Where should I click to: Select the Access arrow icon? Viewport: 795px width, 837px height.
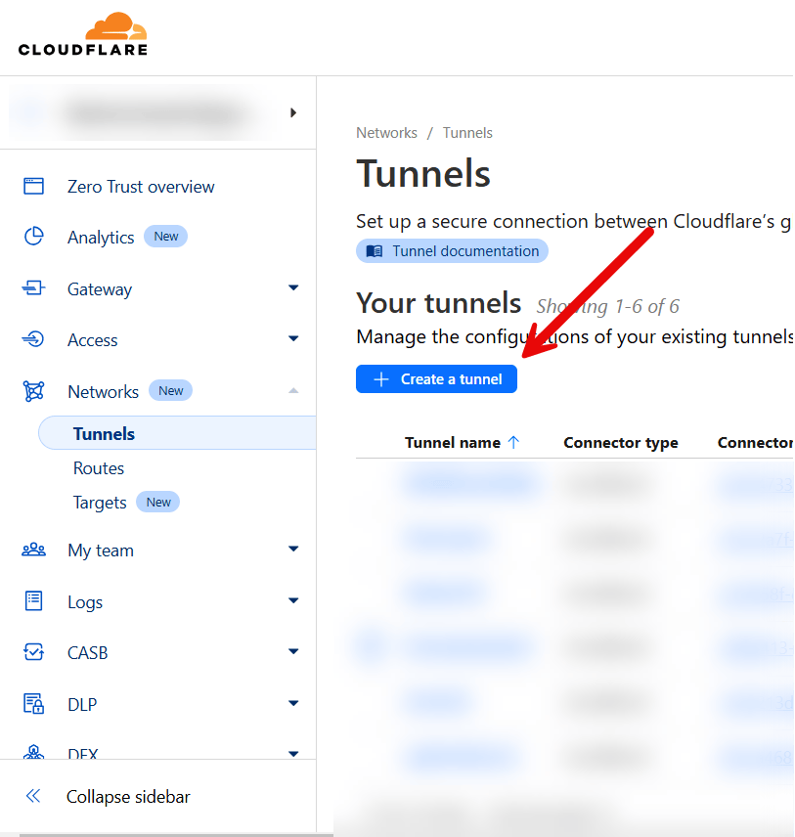pos(293,338)
